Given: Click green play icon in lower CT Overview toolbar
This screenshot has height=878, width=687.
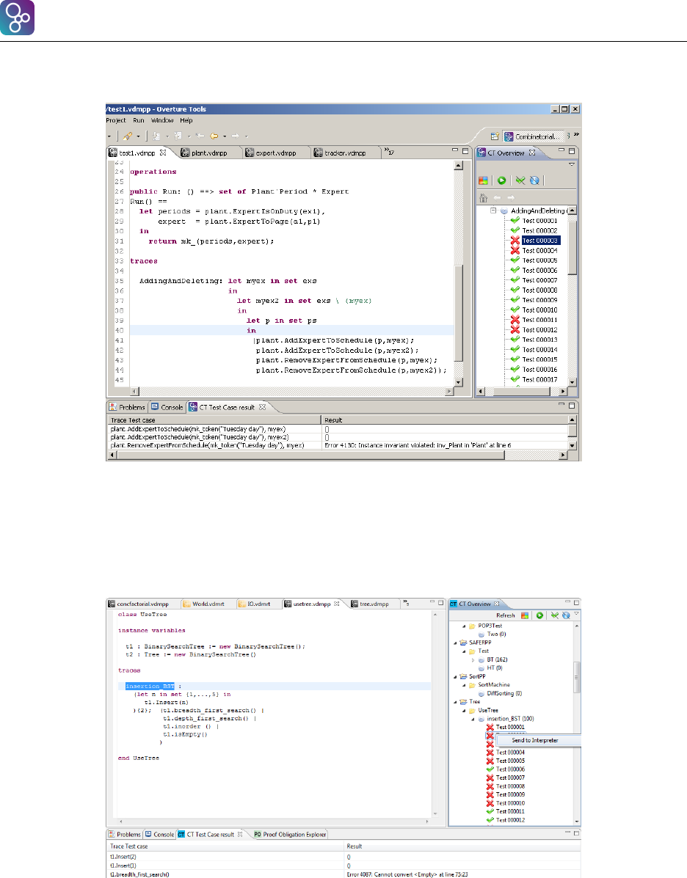Looking at the screenshot, I should (539, 615).
